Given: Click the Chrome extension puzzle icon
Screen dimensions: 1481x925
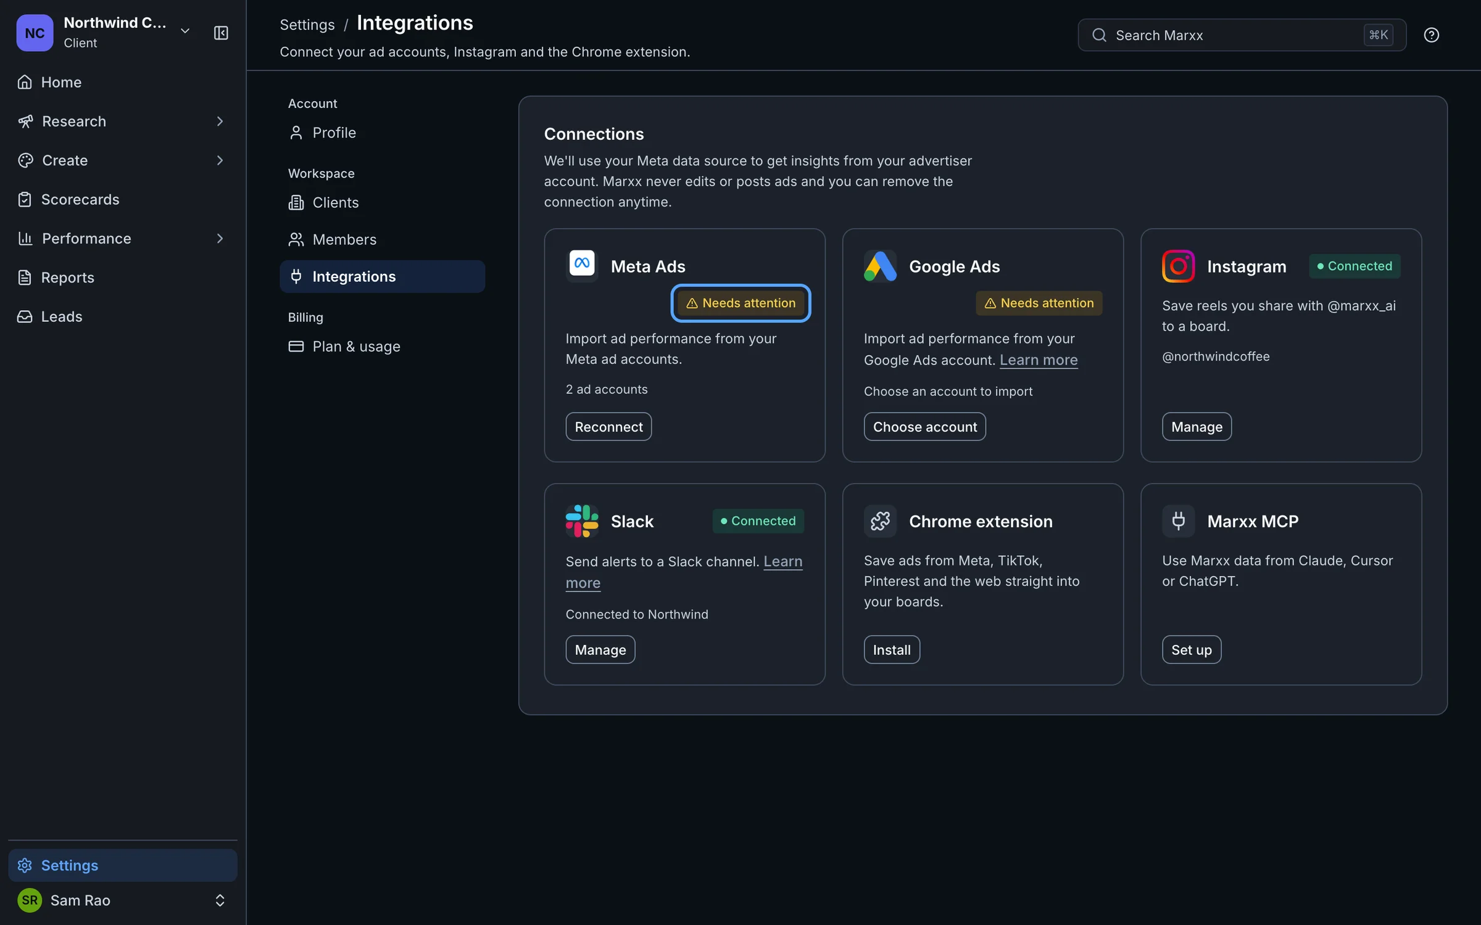Looking at the screenshot, I should click(x=880, y=521).
